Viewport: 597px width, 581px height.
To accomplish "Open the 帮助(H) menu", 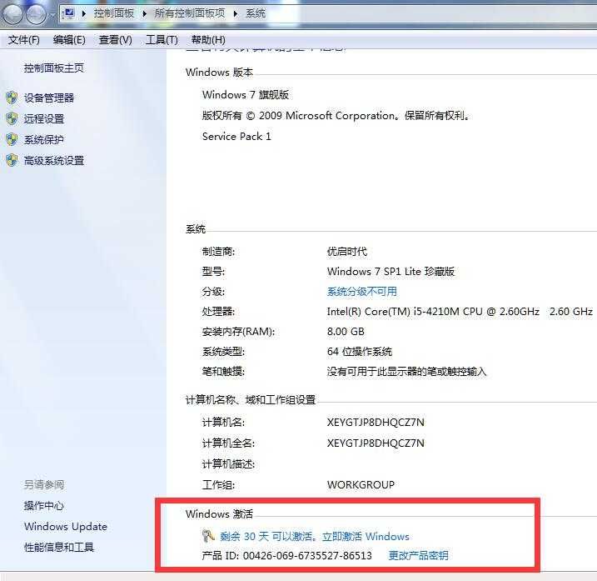I will click(208, 40).
